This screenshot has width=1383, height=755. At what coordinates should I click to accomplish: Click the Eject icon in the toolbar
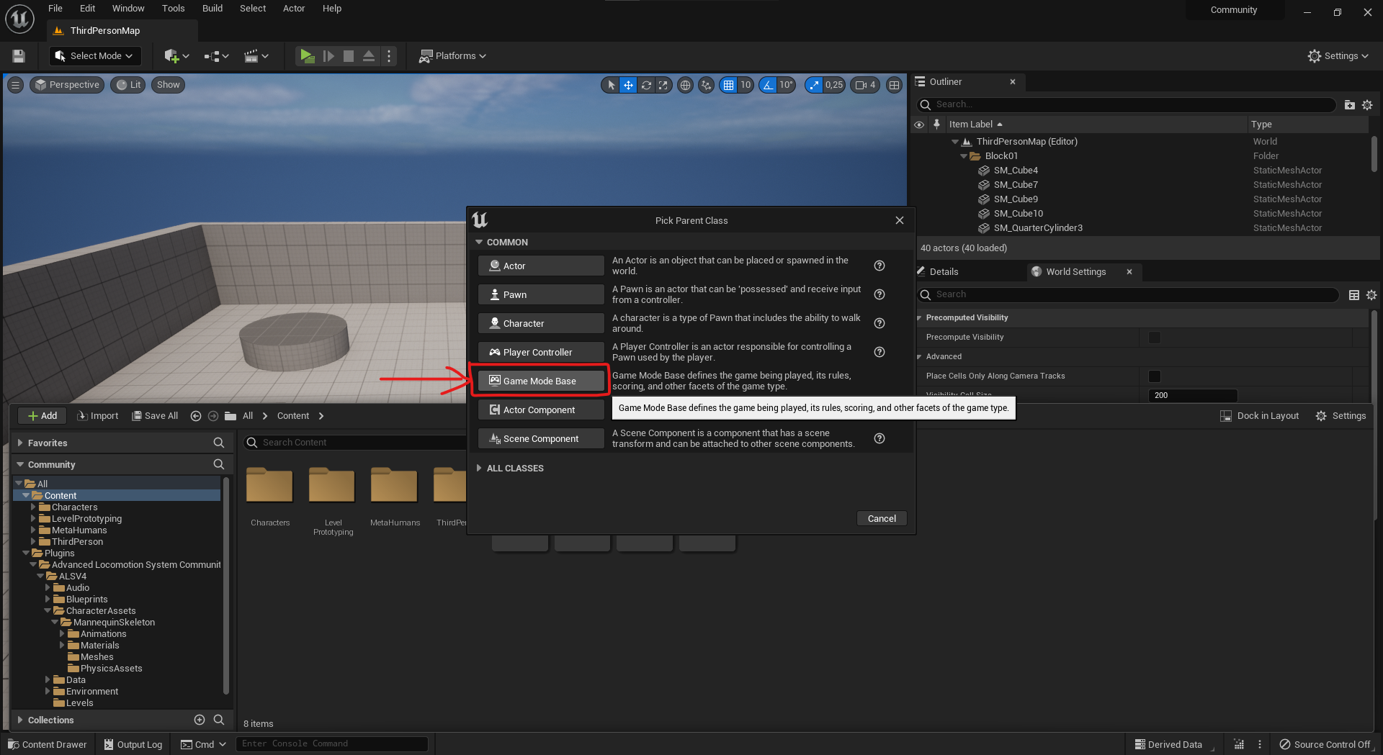(369, 56)
